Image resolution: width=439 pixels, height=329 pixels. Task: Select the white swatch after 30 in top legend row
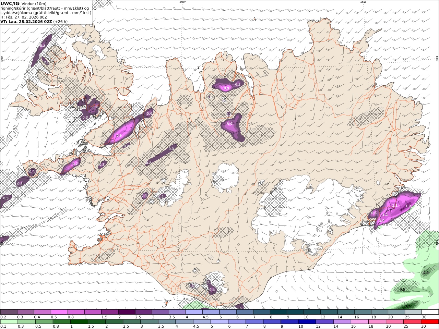coord(430,312)
